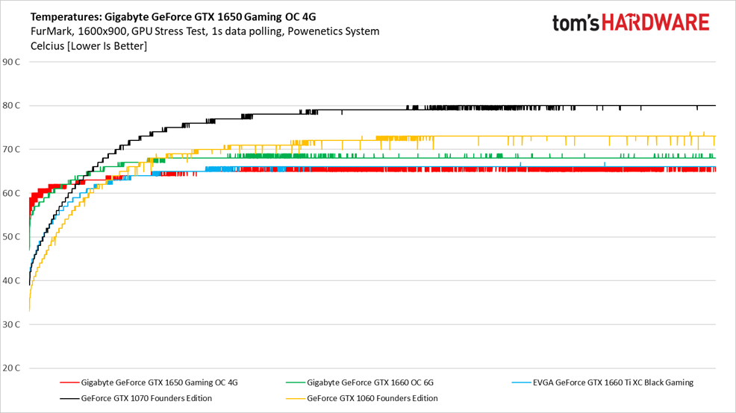The height and width of the screenshot is (413, 736).
Task: Click the black legend line swatch
Action: 69,399
